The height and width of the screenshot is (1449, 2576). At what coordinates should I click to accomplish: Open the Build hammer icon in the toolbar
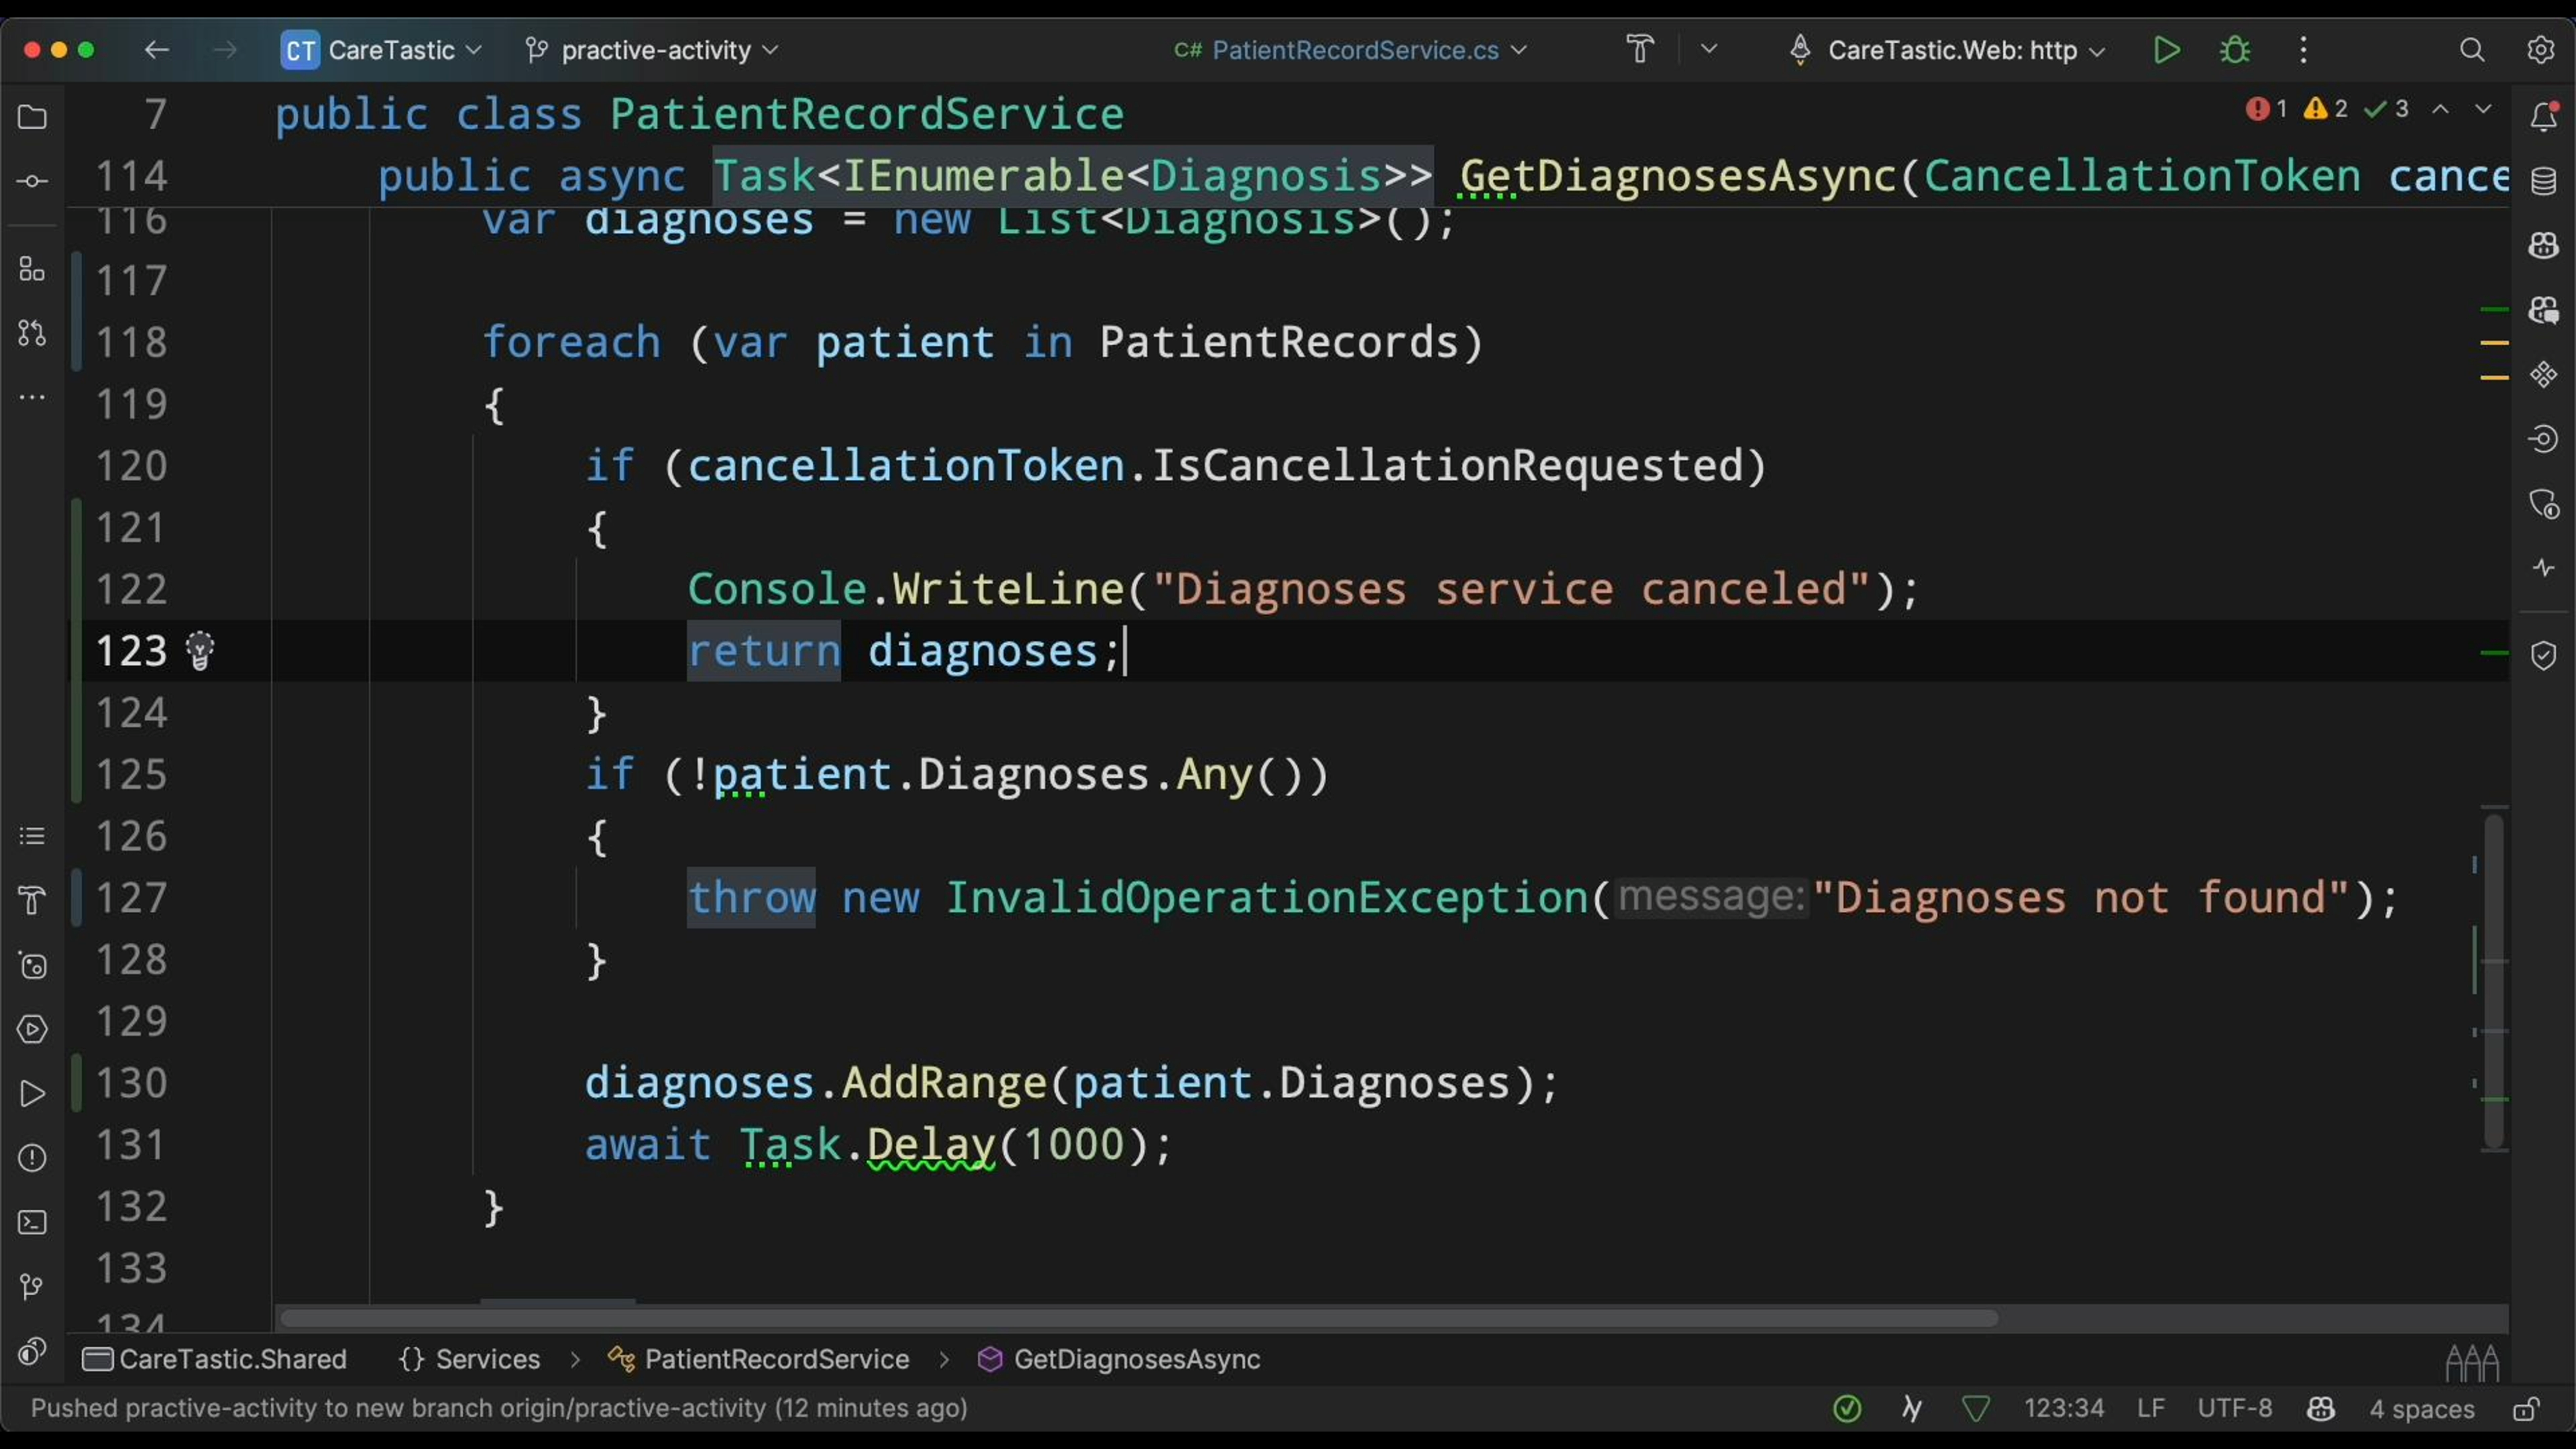(x=1640, y=50)
